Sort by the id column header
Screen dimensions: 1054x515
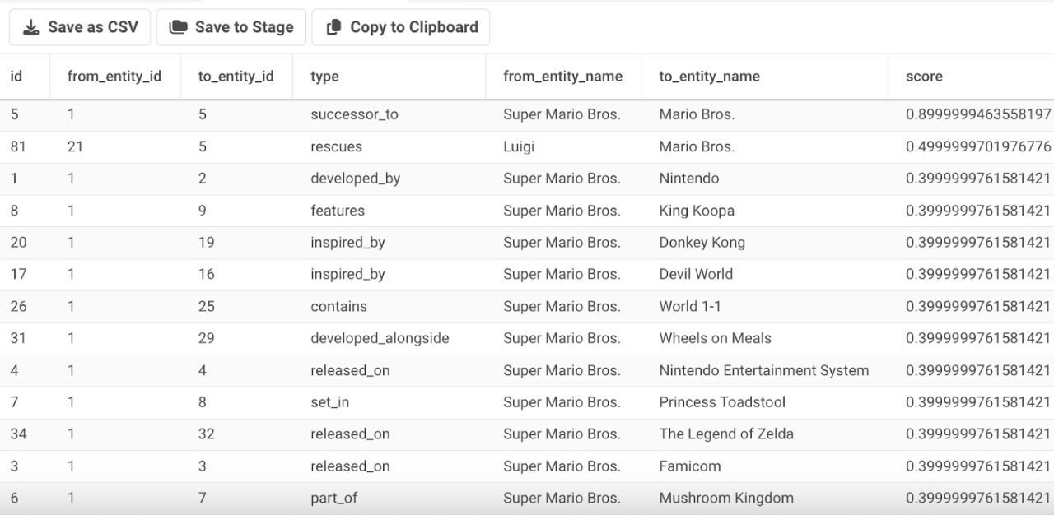16,77
